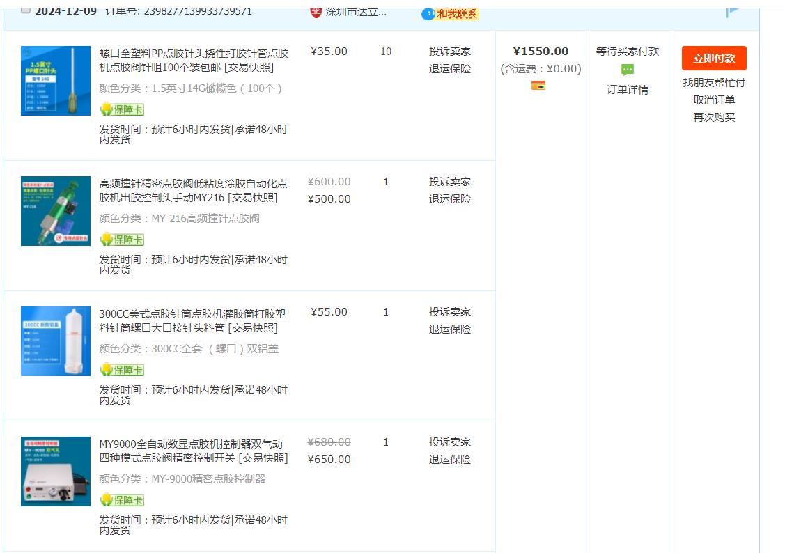Click the red shop badge icon beside 深圳市达立
This screenshot has width=785, height=553.
(x=316, y=11)
